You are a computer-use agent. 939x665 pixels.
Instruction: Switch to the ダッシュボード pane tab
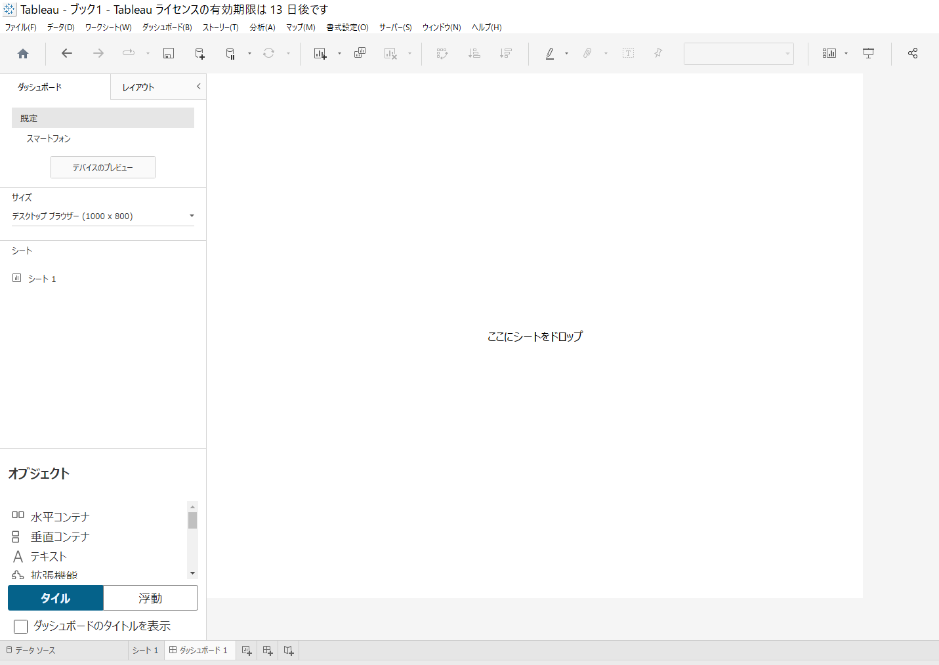pos(40,87)
